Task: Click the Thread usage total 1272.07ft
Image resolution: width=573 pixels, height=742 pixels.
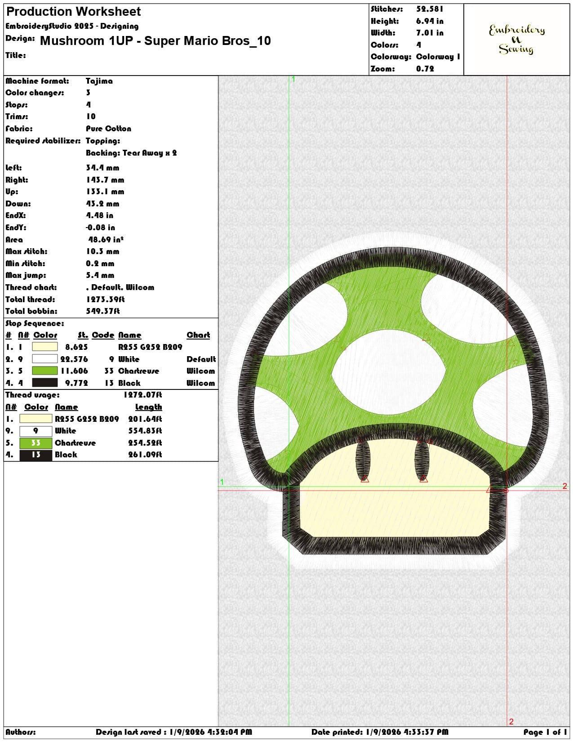Action: (142, 395)
